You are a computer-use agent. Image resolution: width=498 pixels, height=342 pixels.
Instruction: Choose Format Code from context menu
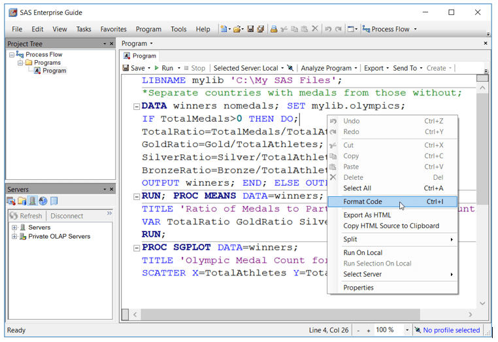(x=393, y=201)
